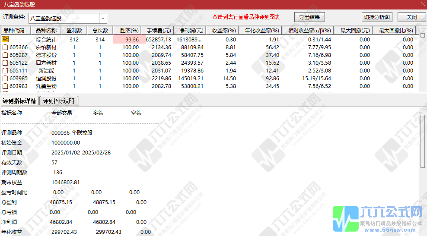
Task: Select the 评测指标详情 tab
Action: [19, 101]
